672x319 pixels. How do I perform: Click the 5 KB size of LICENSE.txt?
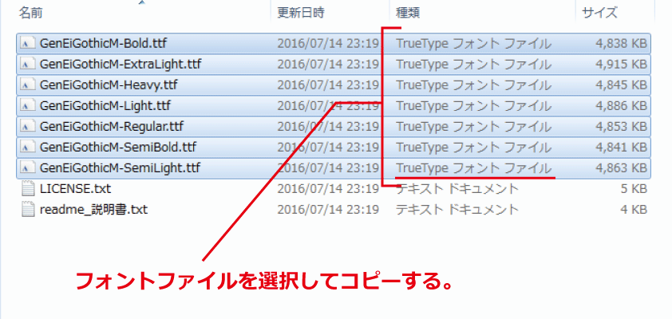[x=634, y=188]
